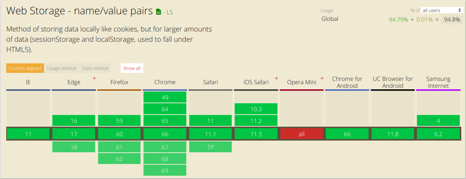Open the specification document icon beside title
The image size is (466, 179).
coord(158,12)
